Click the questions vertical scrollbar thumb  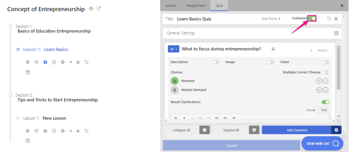point(338,67)
